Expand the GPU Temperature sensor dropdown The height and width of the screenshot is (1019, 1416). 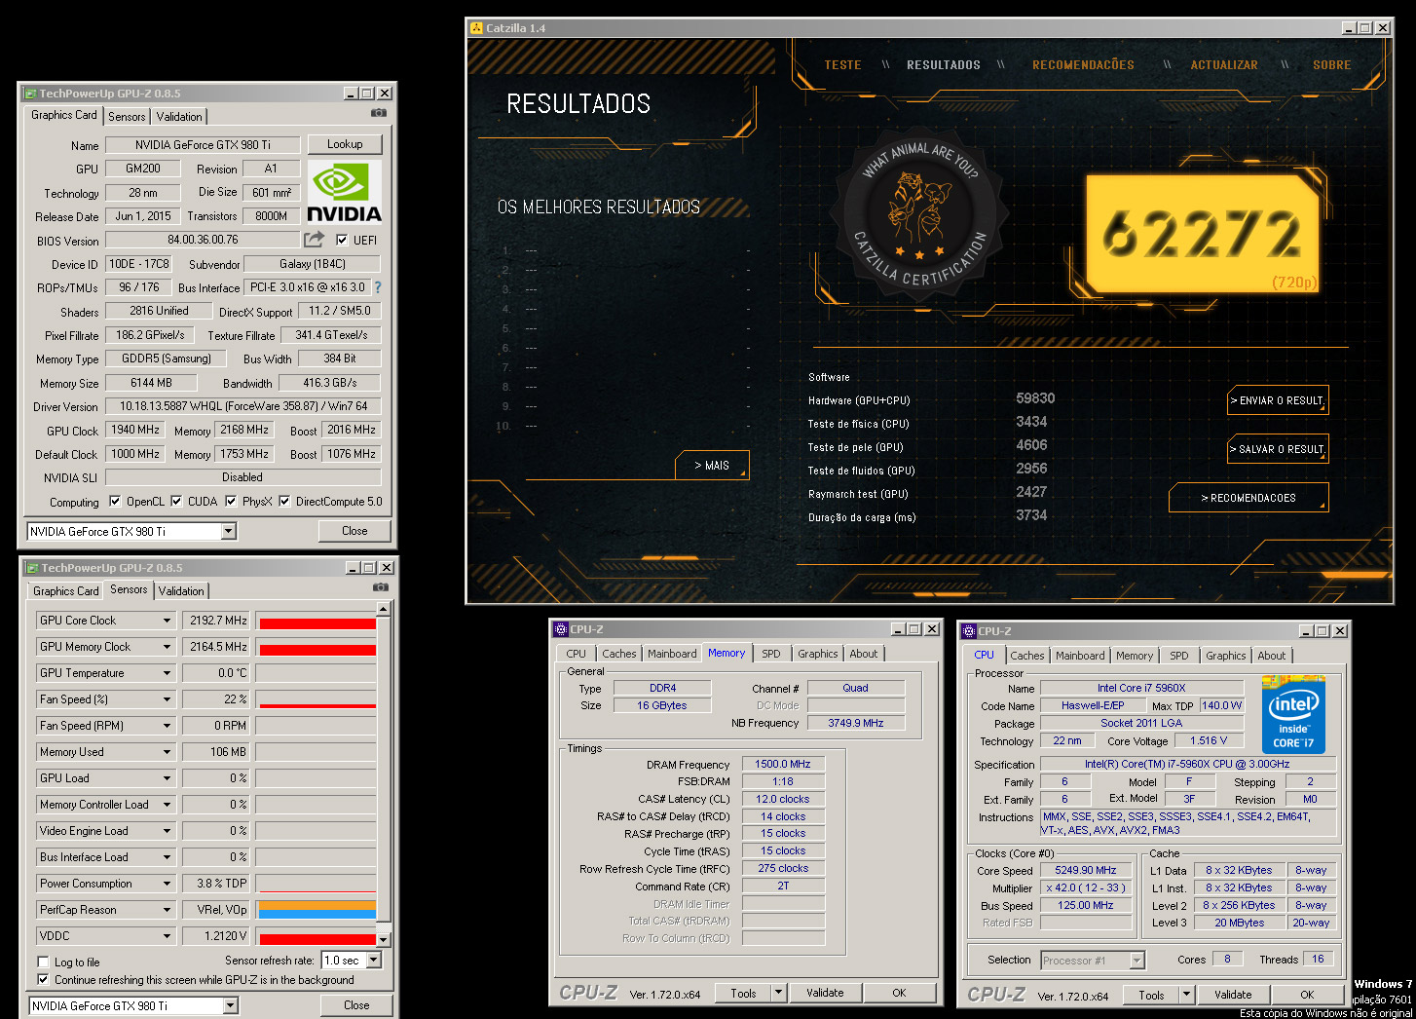[x=167, y=673]
